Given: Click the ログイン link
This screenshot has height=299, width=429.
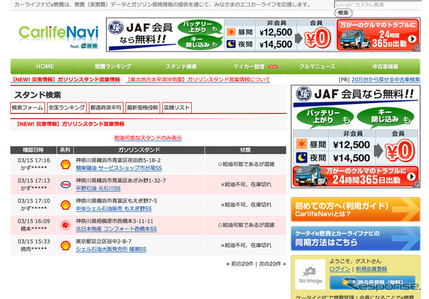Looking at the screenshot, I should pyautogui.click(x=340, y=269).
